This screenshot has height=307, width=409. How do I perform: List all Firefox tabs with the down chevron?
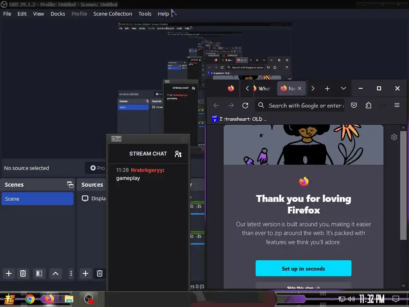(343, 88)
